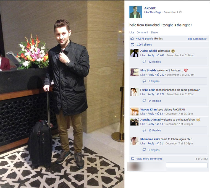Like Wakas Khan's comment

click(143, 114)
